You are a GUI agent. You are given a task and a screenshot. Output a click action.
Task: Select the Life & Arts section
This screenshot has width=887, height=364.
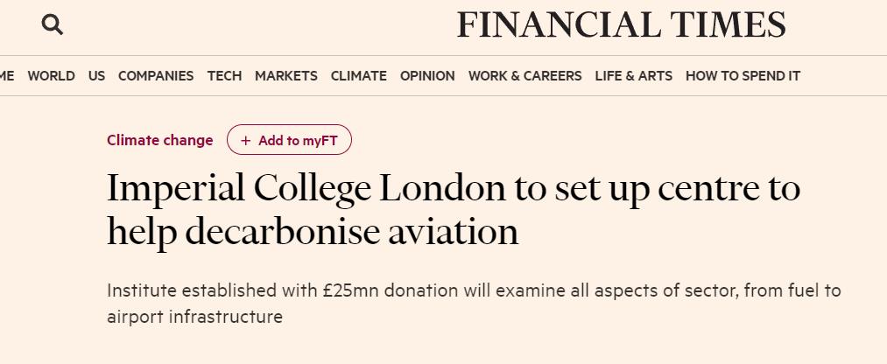(x=634, y=76)
